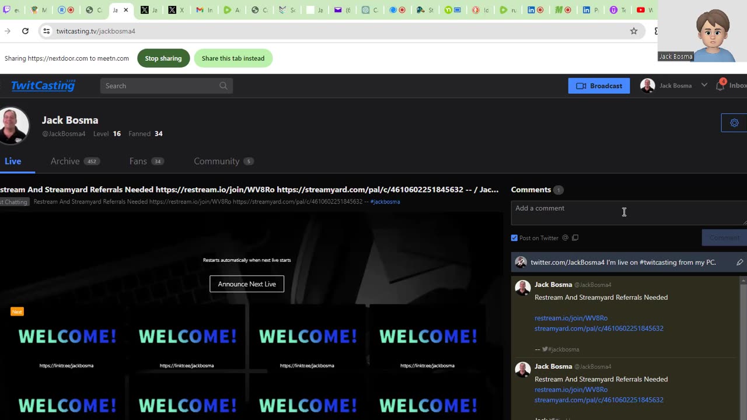Click the Stop sharing button

pyautogui.click(x=163, y=58)
